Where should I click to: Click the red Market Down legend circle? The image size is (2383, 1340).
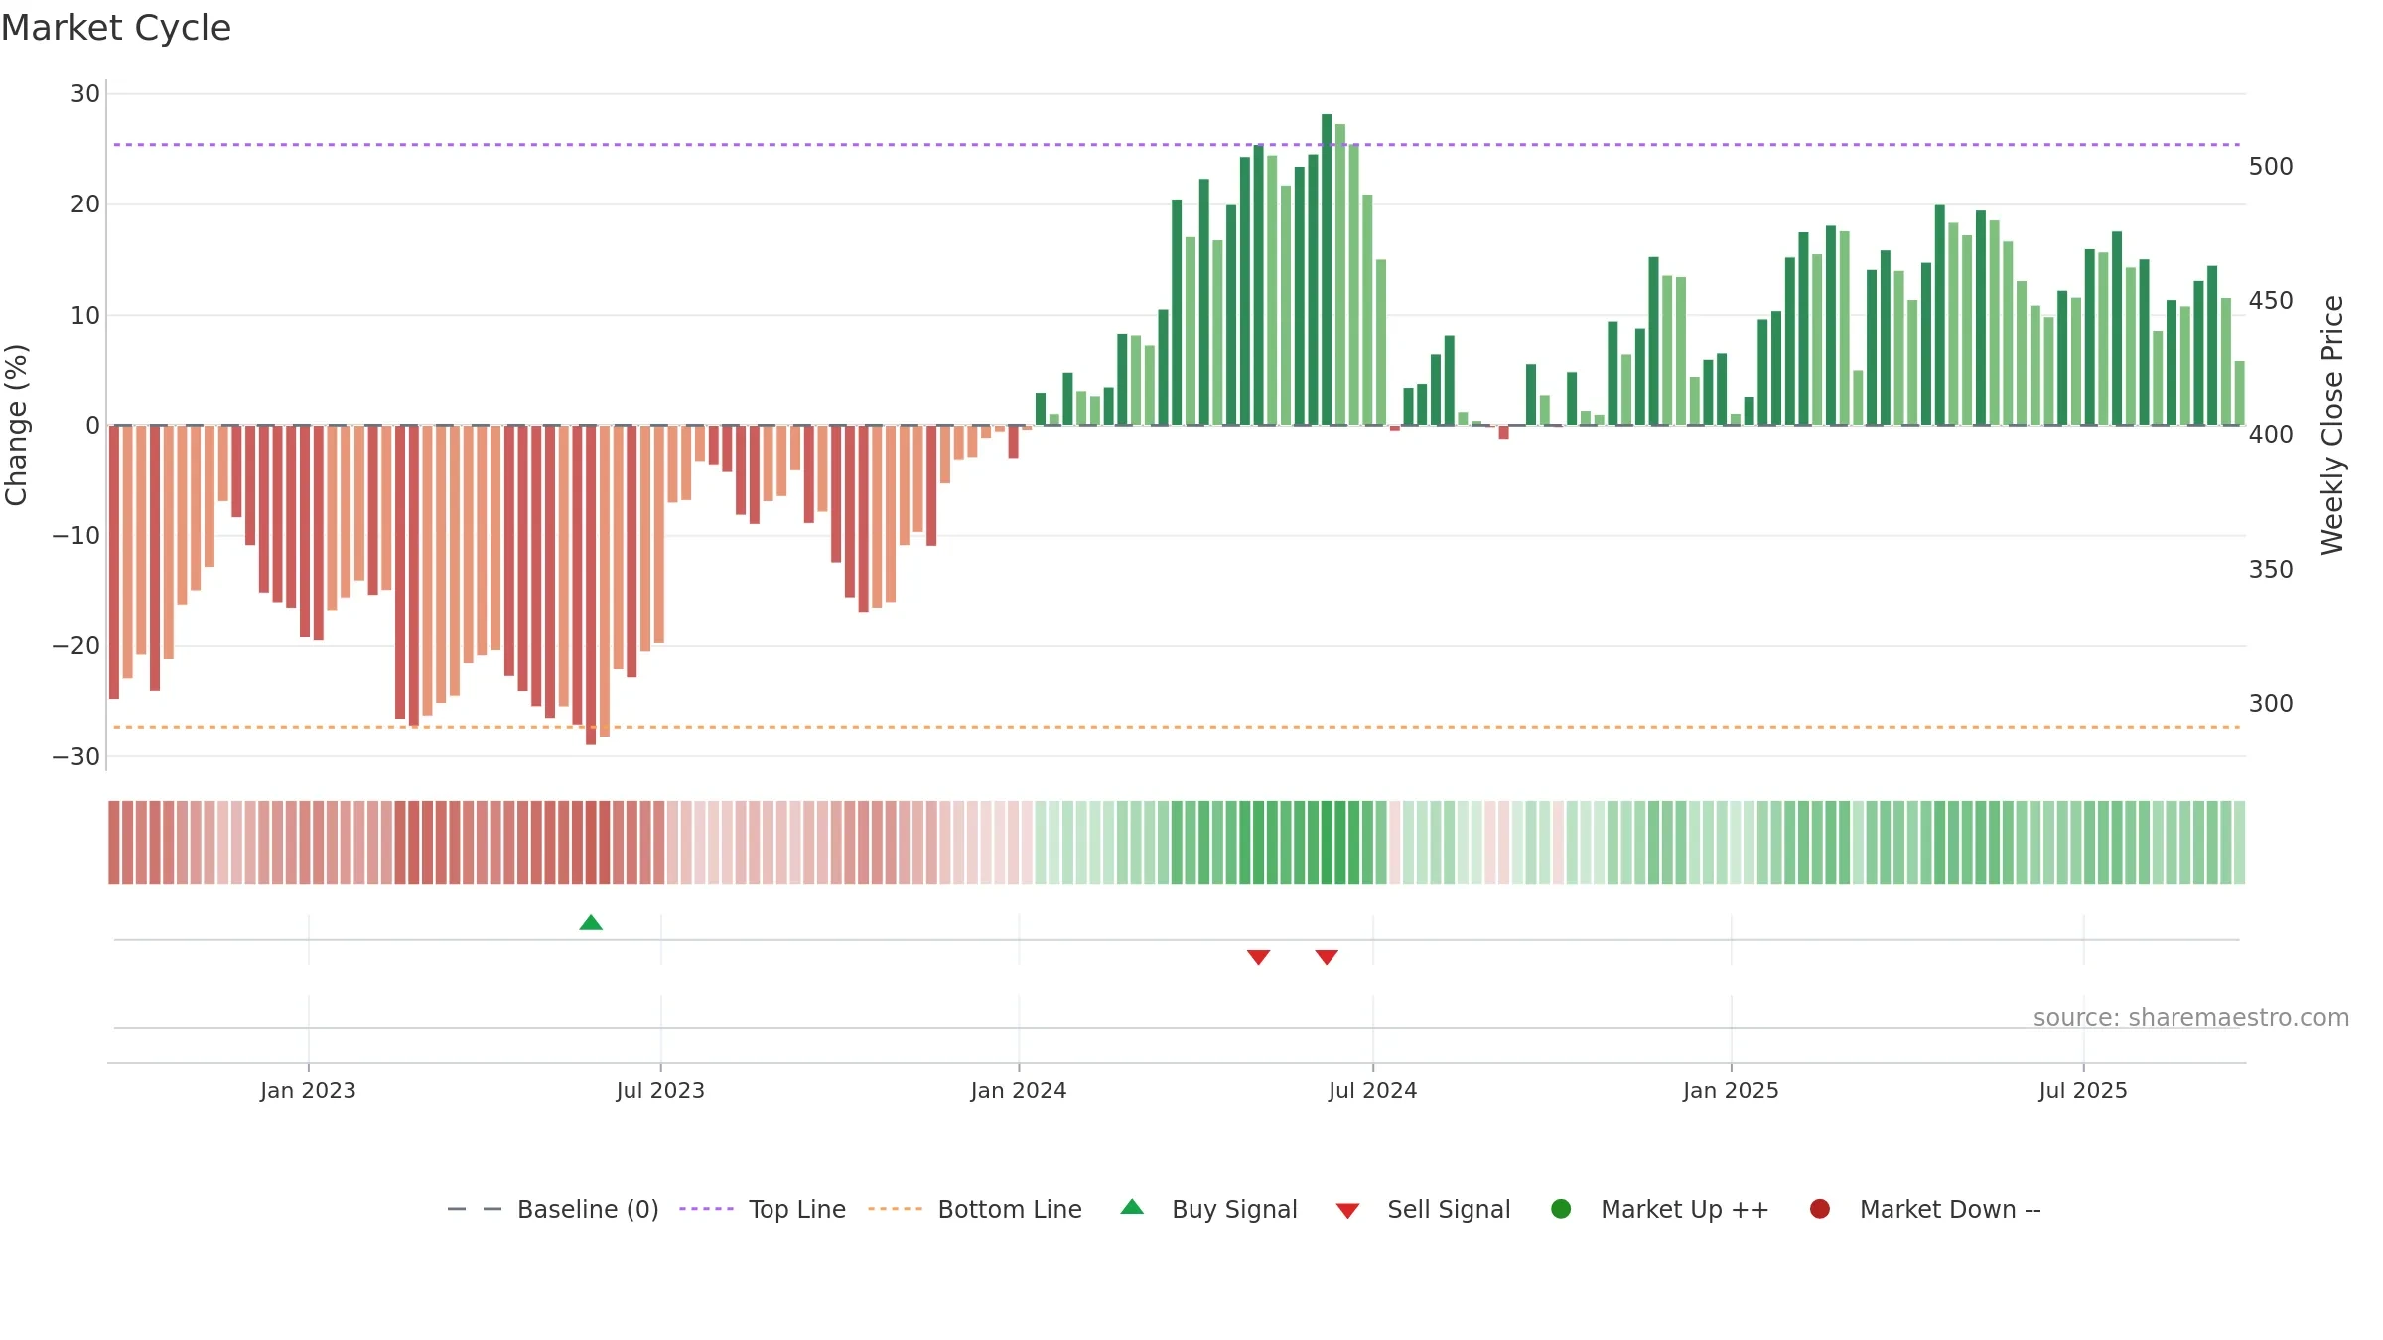pyautogui.click(x=1820, y=1209)
